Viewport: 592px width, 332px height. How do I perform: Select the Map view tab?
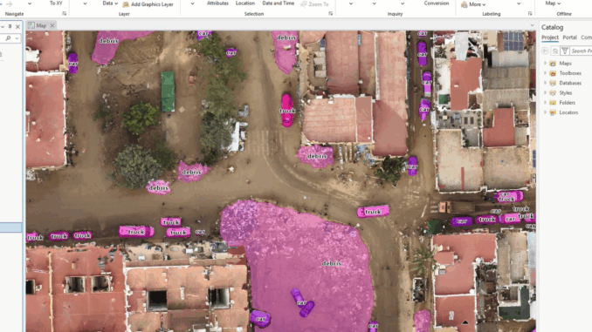[41, 25]
